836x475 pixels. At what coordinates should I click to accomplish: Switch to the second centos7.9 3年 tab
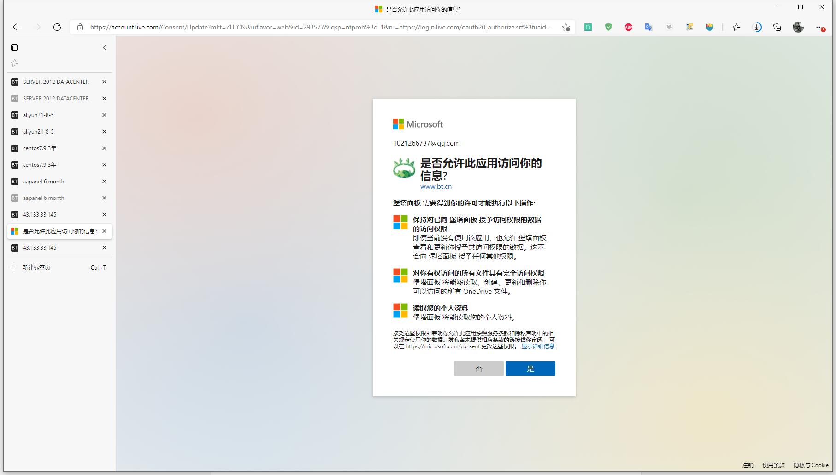click(x=55, y=164)
